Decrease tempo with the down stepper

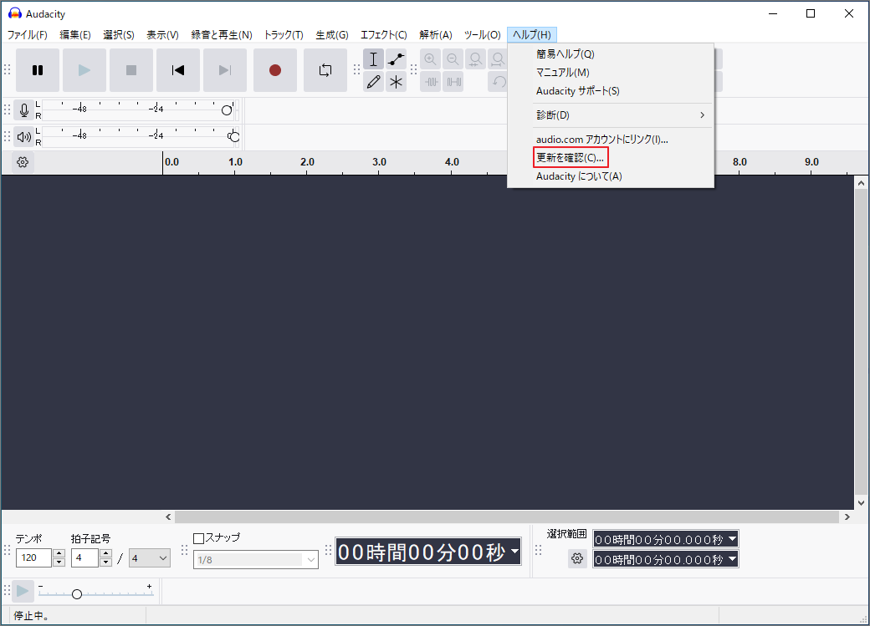click(59, 562)
